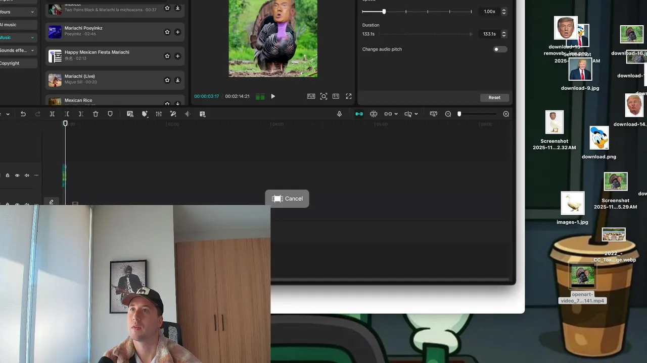Open the split-cursor mode dropdown arrow
647x363 pixels.
coord(416,114)
